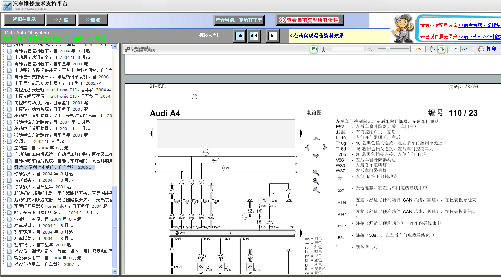Open 电子行车记录（读卡器），自车型年 2002 起
501x277 pixels.
(x=58, y=83)
